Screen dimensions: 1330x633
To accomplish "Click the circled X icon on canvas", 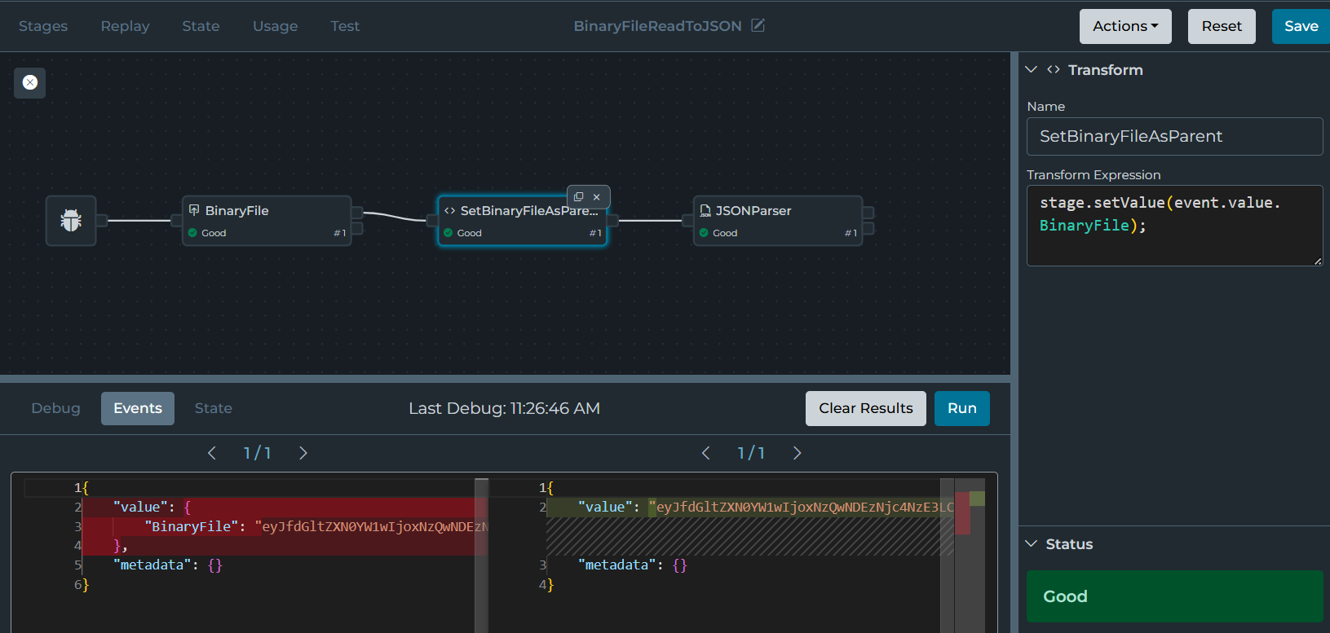I will (x=30, y=82).
